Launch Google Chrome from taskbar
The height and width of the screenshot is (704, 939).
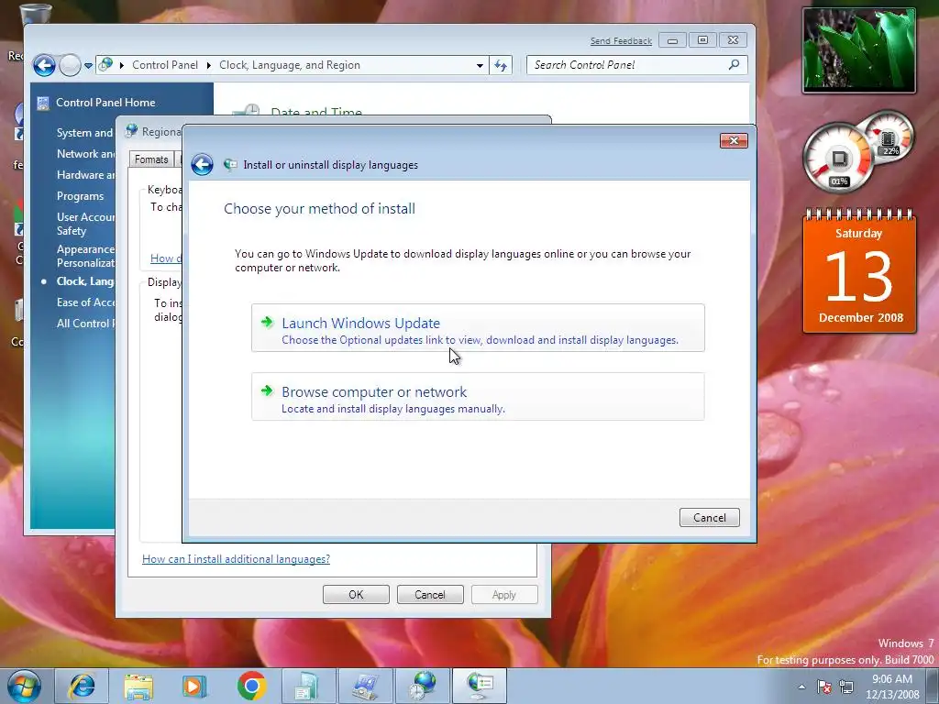[x=251, y=686]
